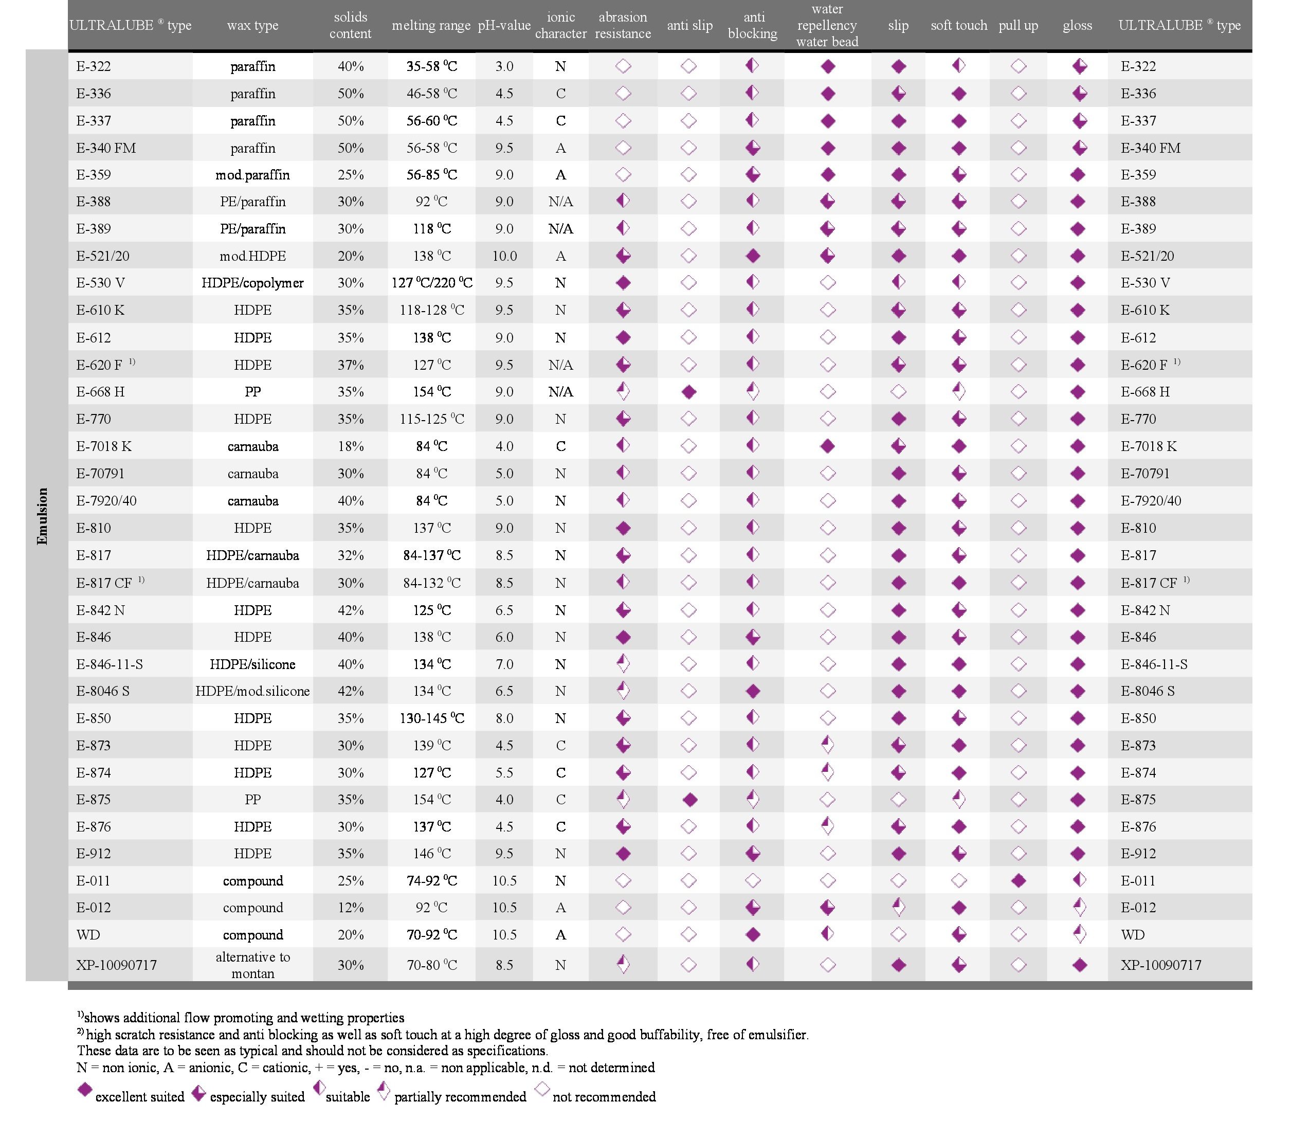Click the '127 °C/220 °C' melting range cell
This screenshot has width=1291, height=1138.
(432, 282)
